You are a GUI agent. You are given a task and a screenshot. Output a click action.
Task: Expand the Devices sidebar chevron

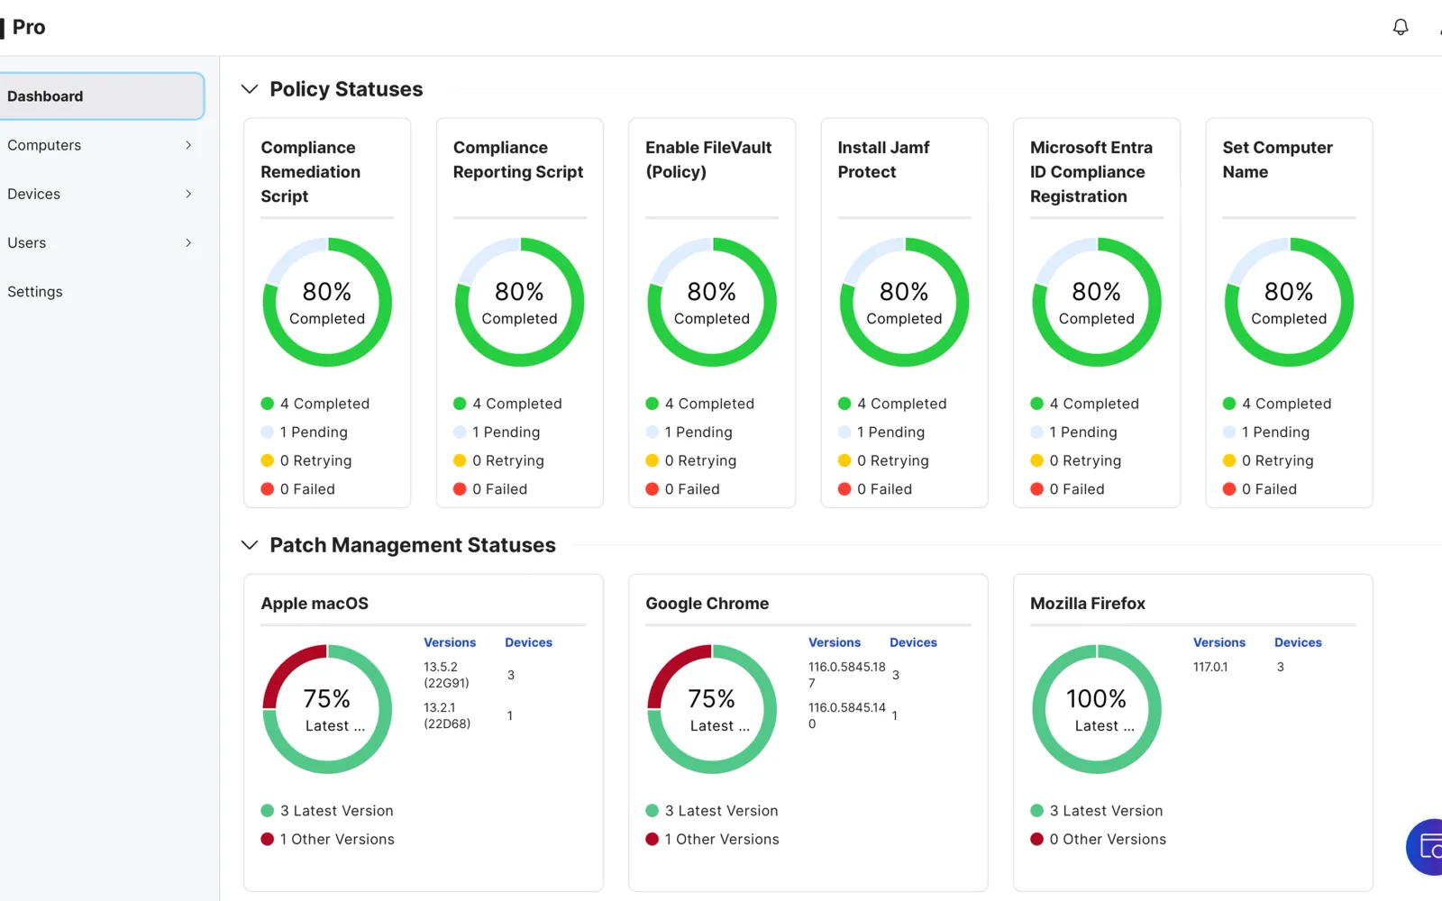pos(188,194)
